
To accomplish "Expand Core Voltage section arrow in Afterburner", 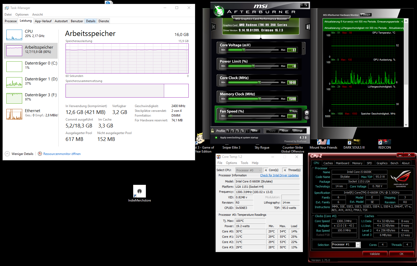I will 303,49.
